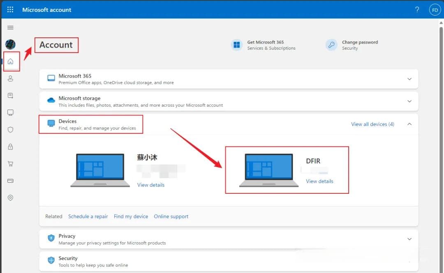Expand the Microsoft 365 section chevron

pos(409,79)
